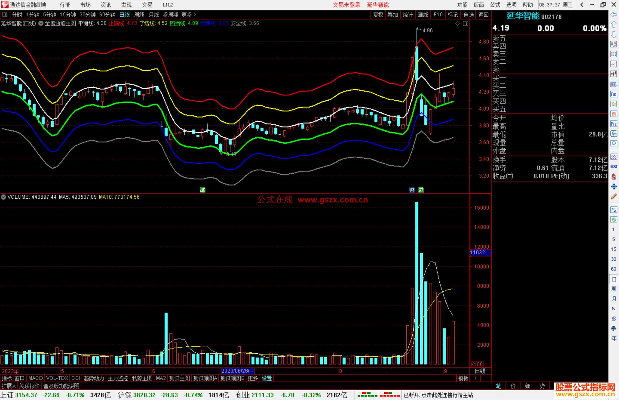Click 已断开,点击此处连接行情主站 status link
Image resolution: width=619 pixels, height=400 pixels.
438,395
